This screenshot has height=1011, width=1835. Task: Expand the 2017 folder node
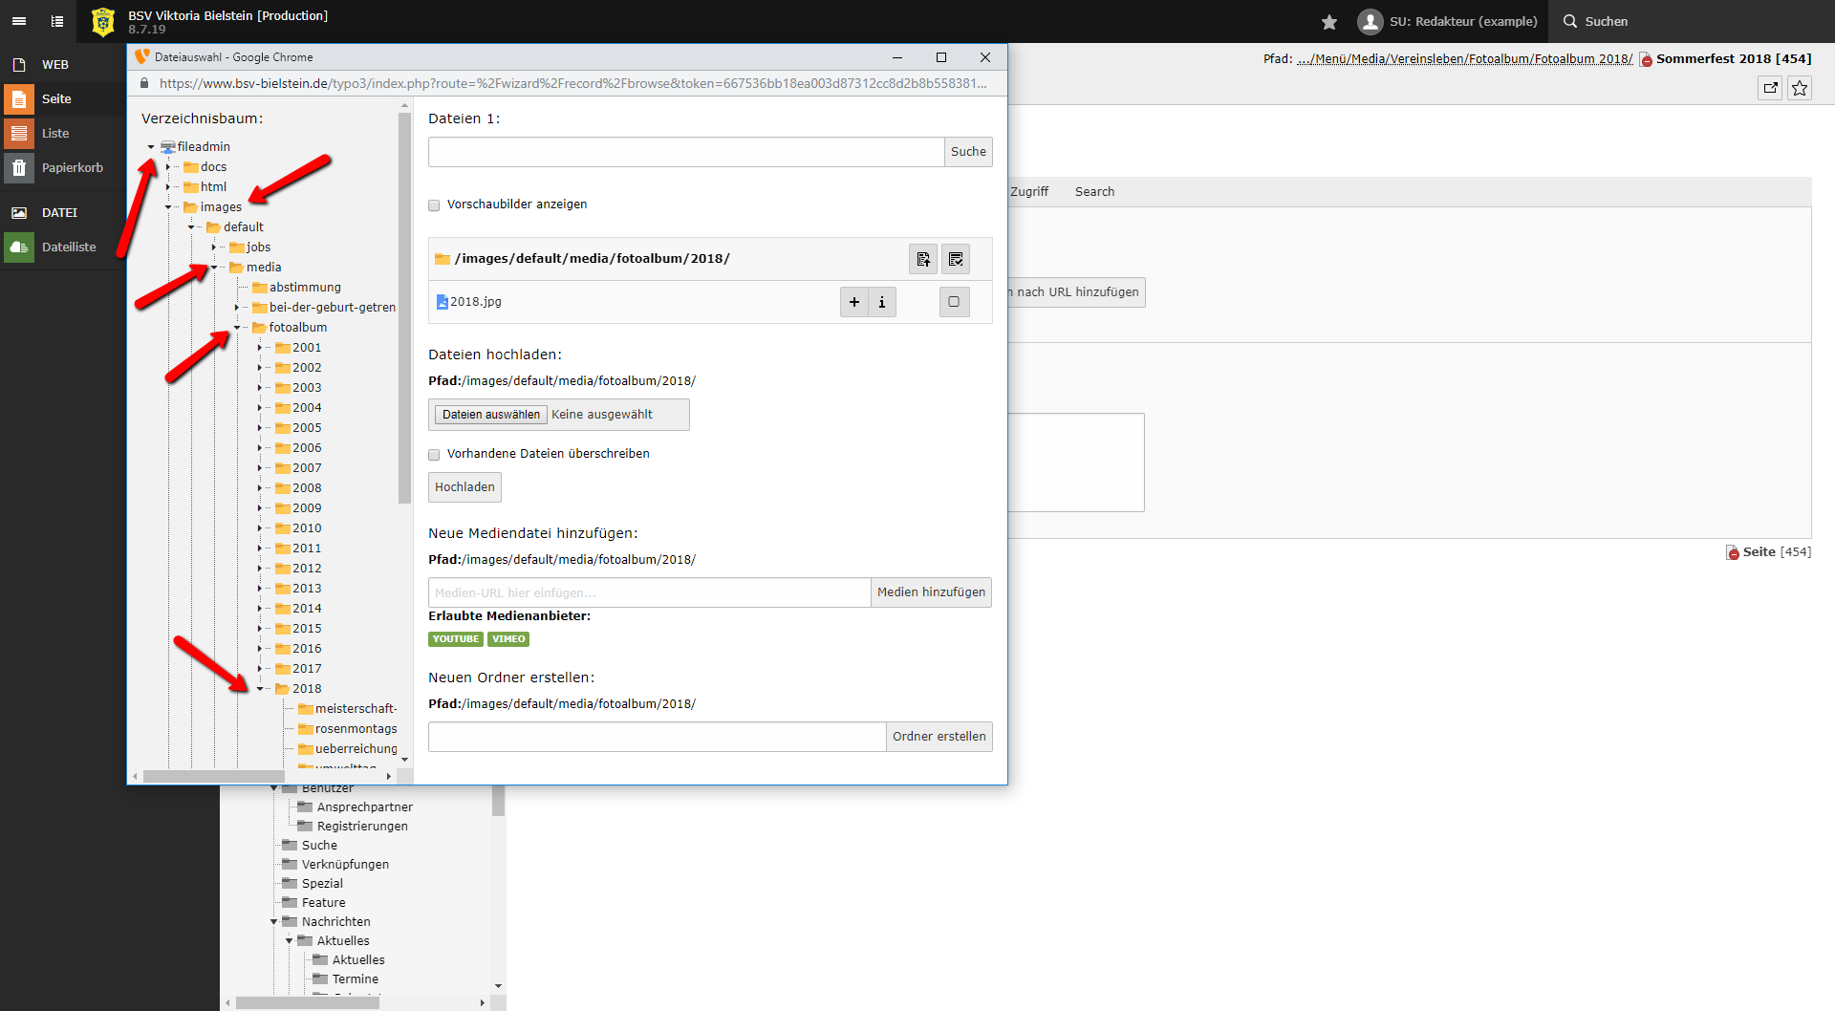click(260, 669)
